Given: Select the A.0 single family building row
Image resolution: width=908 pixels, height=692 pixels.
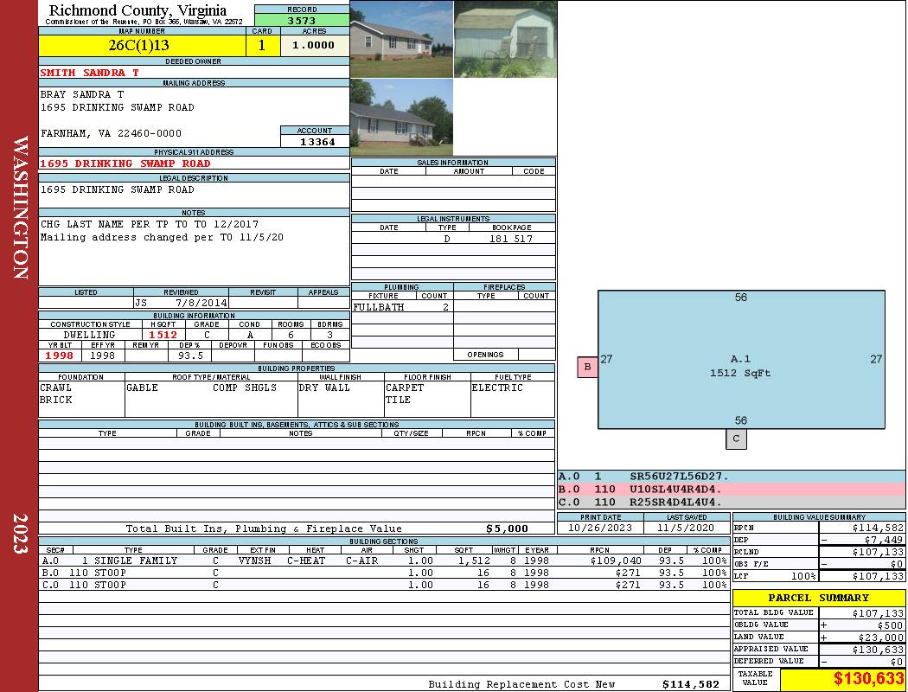Looking at the screenshot, I should (x=383, y=561).
